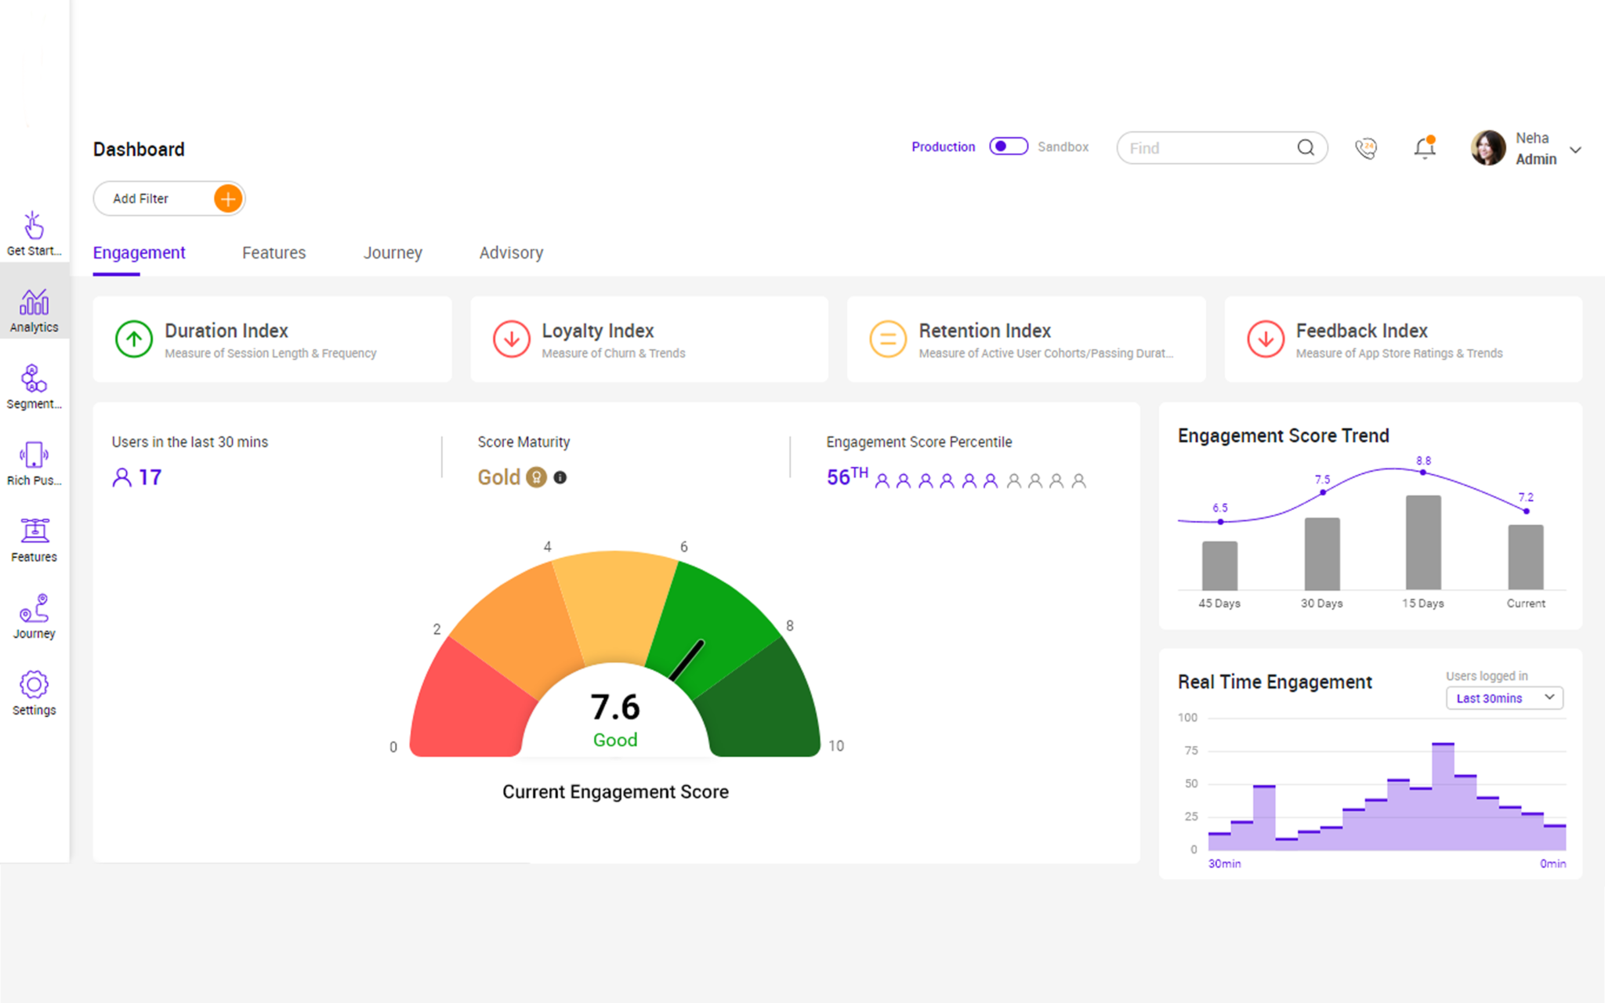The image size is (1605, 1003).
Task: Open the Journey sidebar icon
Action: click(34, 617)
